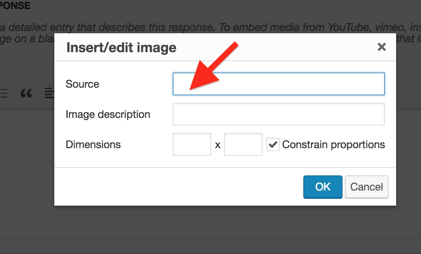Click the bulleted list icon

(3, 93)
